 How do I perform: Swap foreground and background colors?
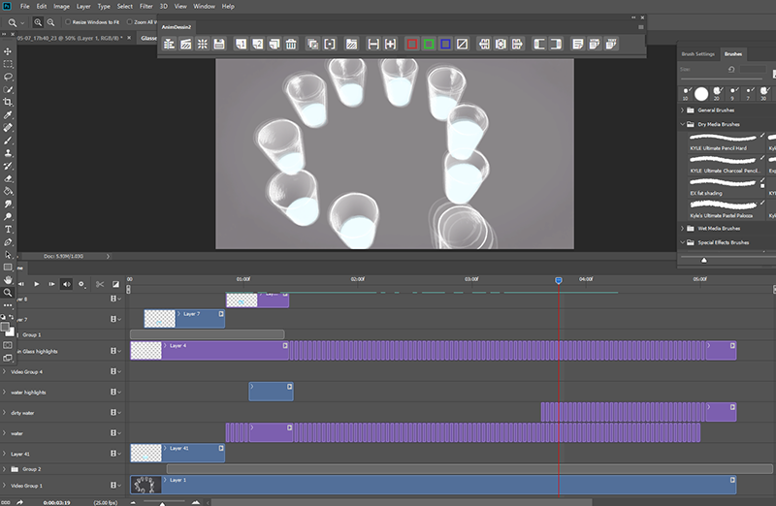tap(11, 317)
